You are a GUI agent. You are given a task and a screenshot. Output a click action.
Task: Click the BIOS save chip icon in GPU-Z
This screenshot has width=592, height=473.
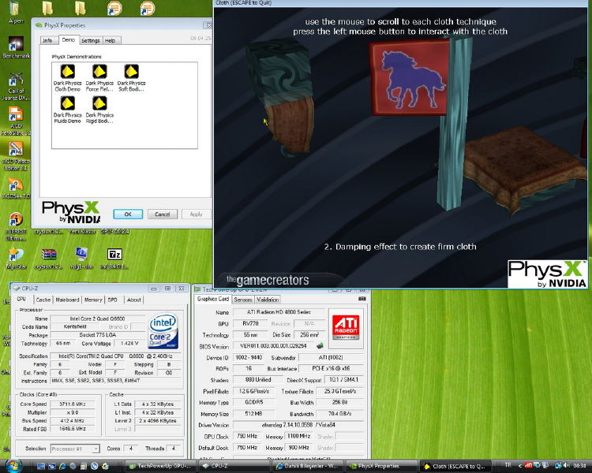pyautogui.click(x=320, y=345)
